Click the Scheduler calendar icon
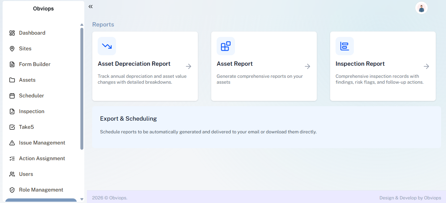The height and width of the screenshot is (203, 446). point(12,96)
